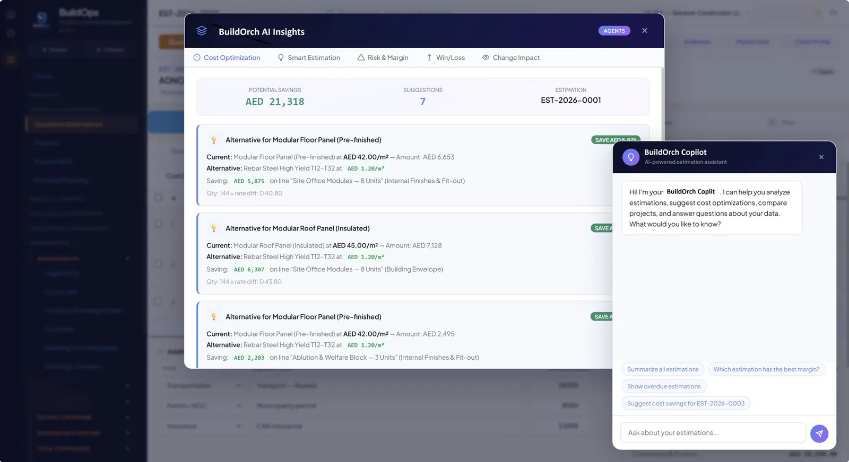Screen dimensions: 849x462
Task: Click 'Alternative for Modular Roof Panel (Insulated)' title
Action: (x=298, y=228)
